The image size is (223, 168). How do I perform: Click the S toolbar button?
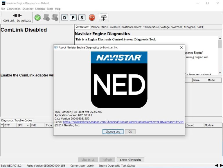82,18
